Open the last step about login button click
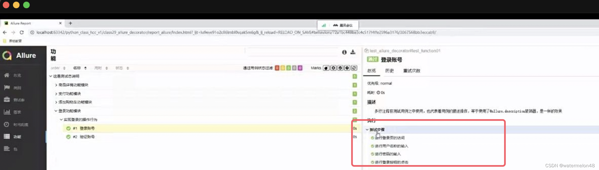This screenshot has height=170, width=599. pos(390,162)
